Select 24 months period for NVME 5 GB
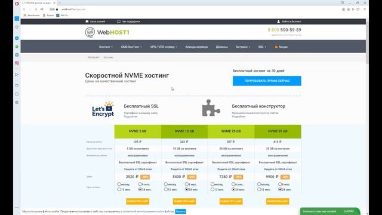 pos(140,189)
